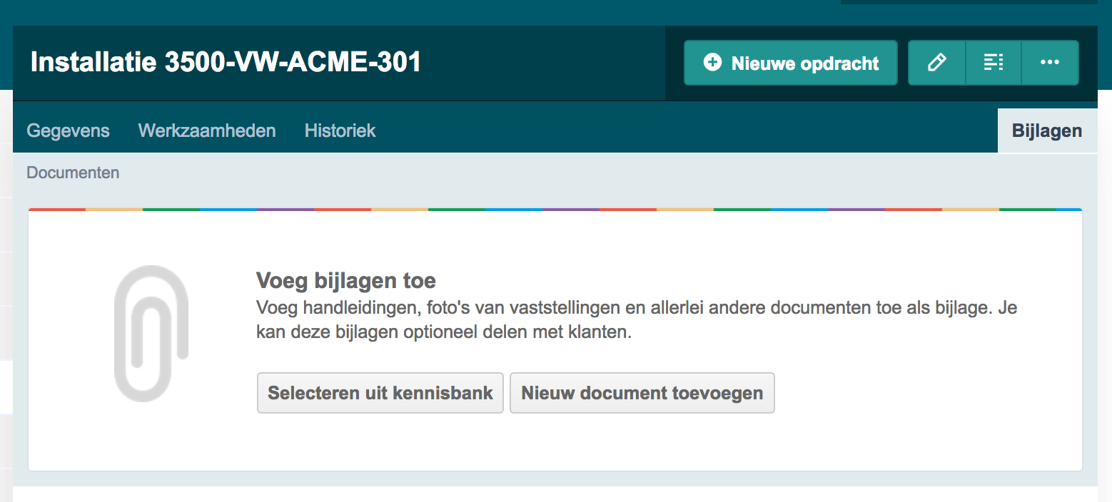The image size is (1112, 502).
Task: Open the Werkzaamheden tab
Action: pos(207,131)
